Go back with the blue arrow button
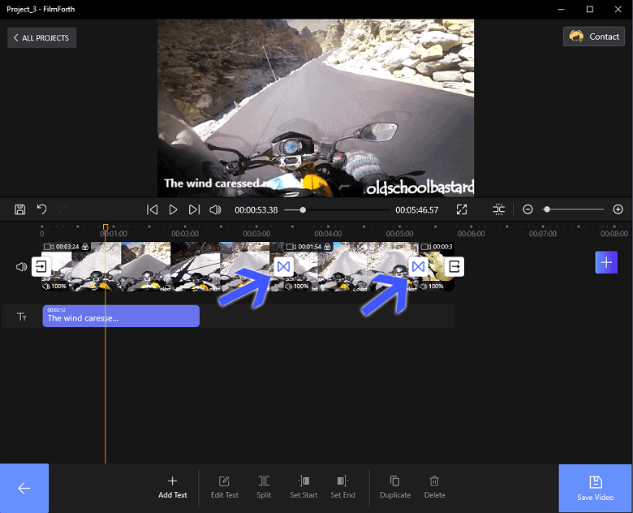This screenshot has width=633, height=513. (24, 488)
